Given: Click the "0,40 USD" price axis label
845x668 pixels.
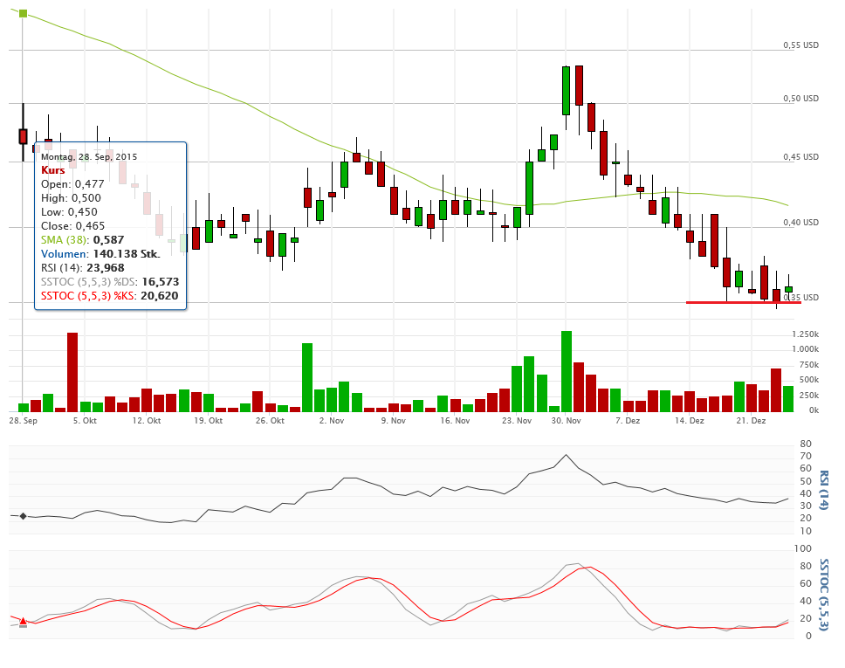Looking at the screenshot, I should [800, 223].
